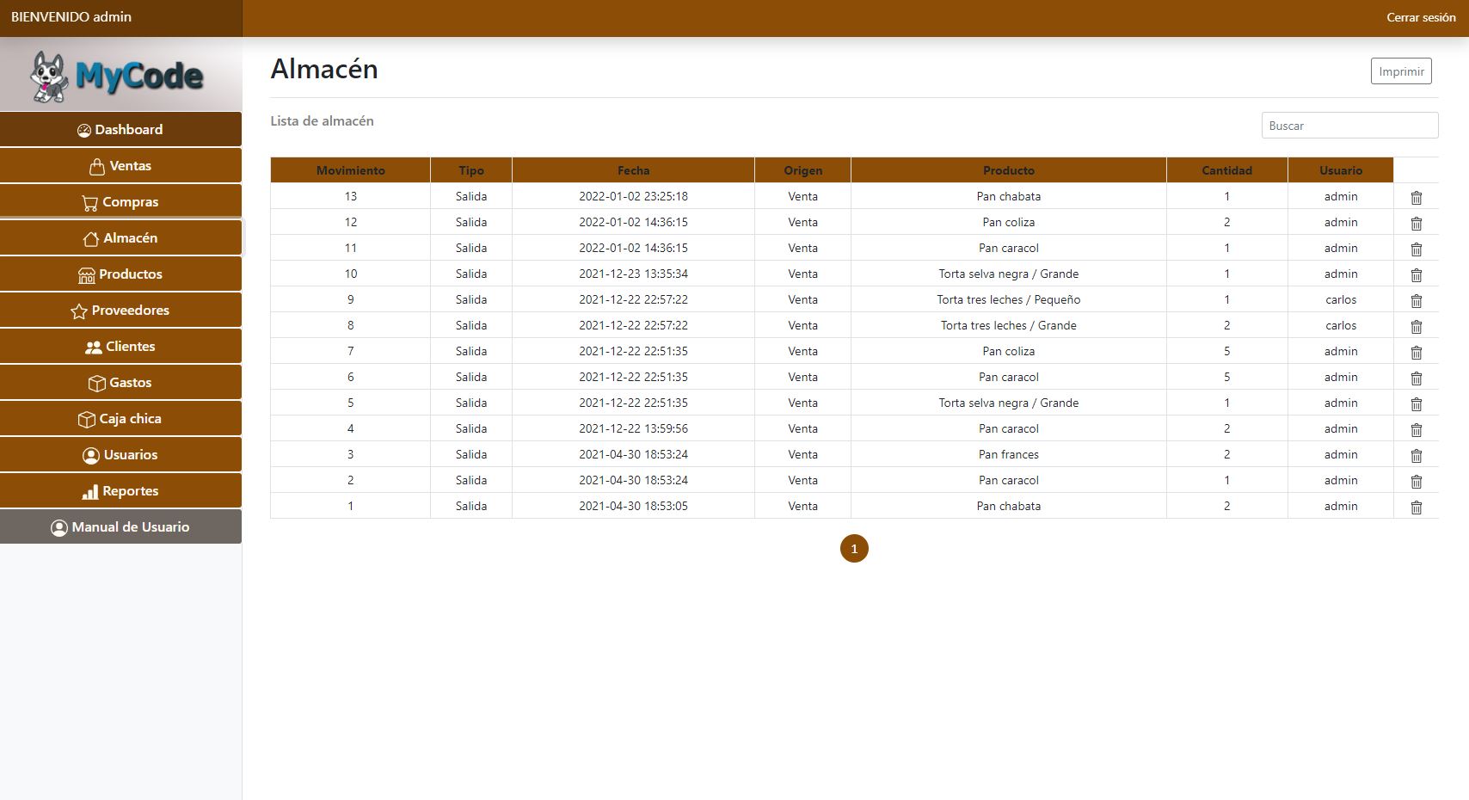Open the Proveedores section

[x=120, y=311]
